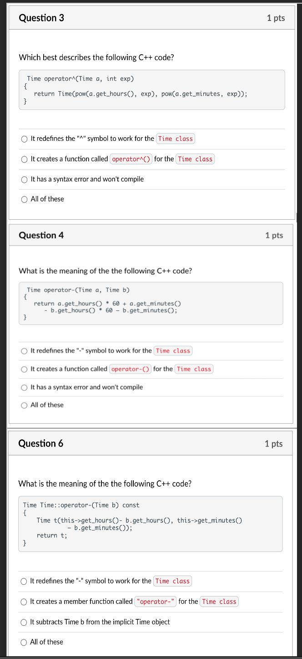Image resolution: width=302 pixels, height=659 pixels.
Task: Choose "It subtracts Time b from the implicit Time object"
Action: (23, 622)
